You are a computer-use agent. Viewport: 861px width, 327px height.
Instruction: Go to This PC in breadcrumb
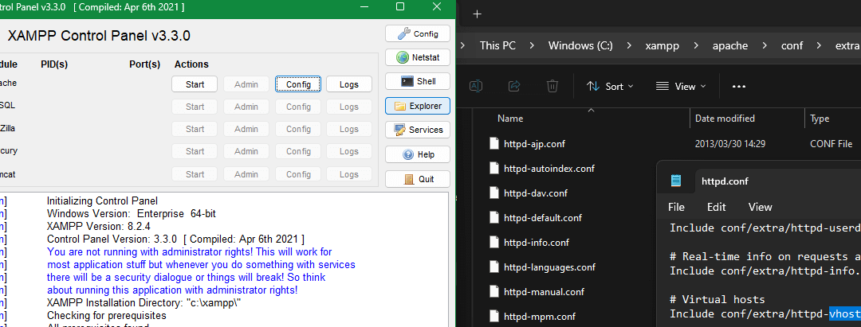click(497, 45)
